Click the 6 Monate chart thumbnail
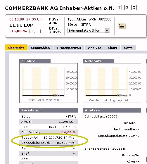 click(112, 83)
